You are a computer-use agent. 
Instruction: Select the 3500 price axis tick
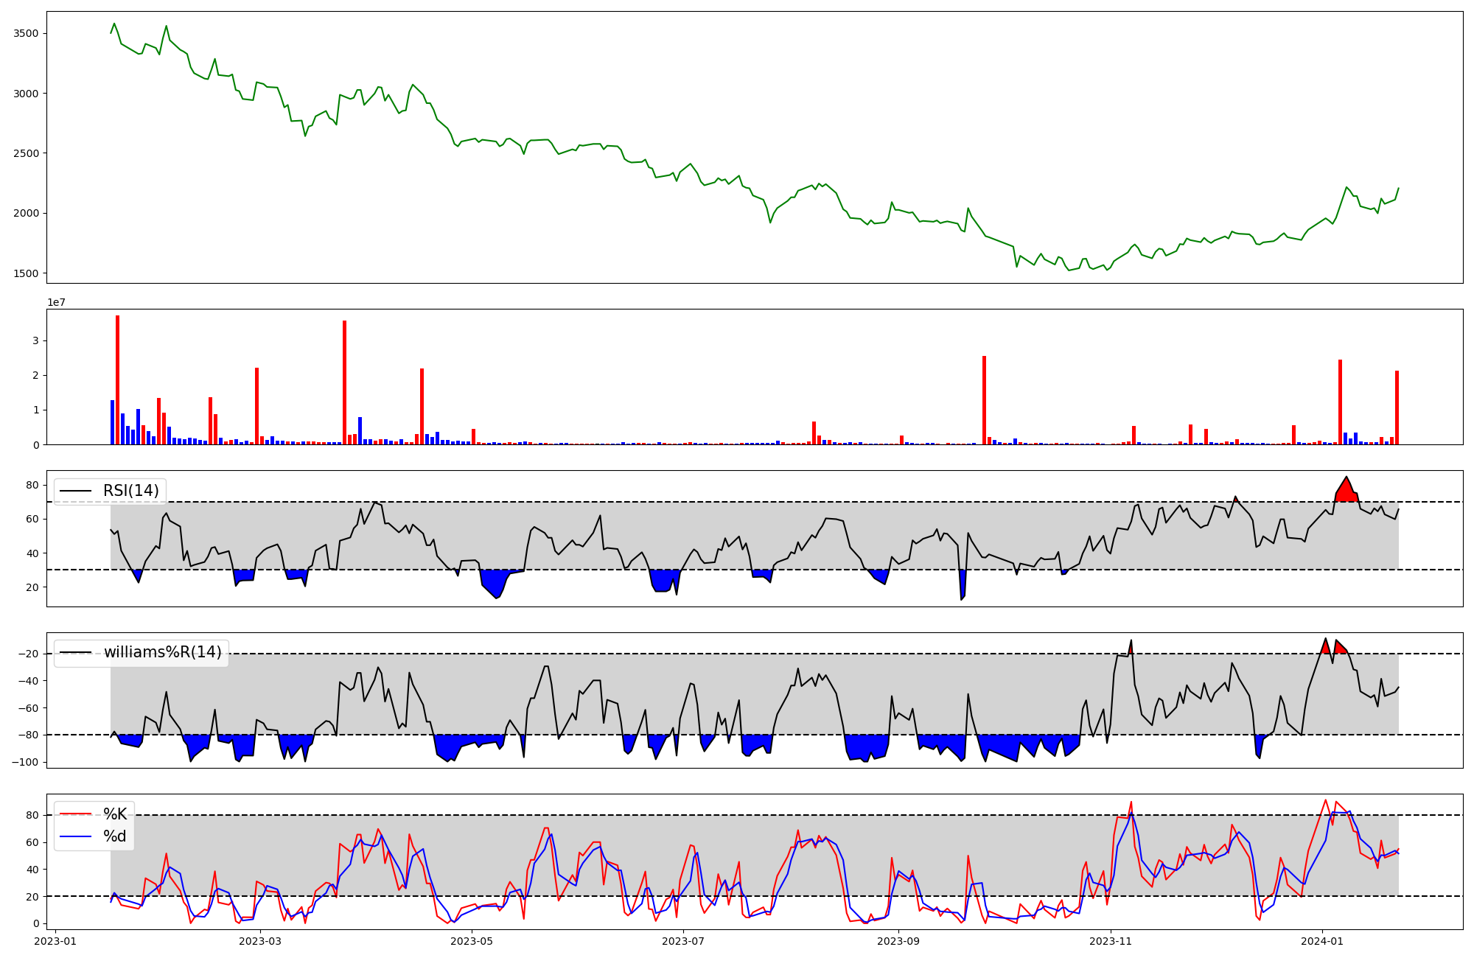coord(26,34)
